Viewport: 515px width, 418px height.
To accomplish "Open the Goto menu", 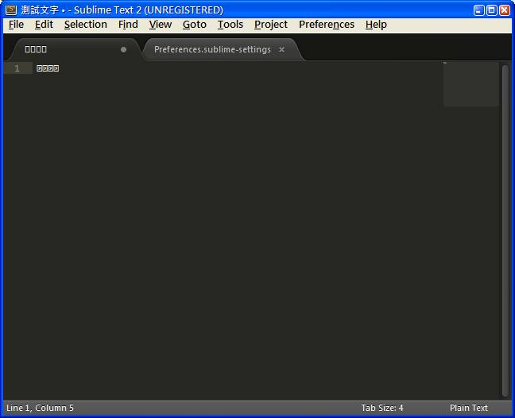I will (195, 25).
